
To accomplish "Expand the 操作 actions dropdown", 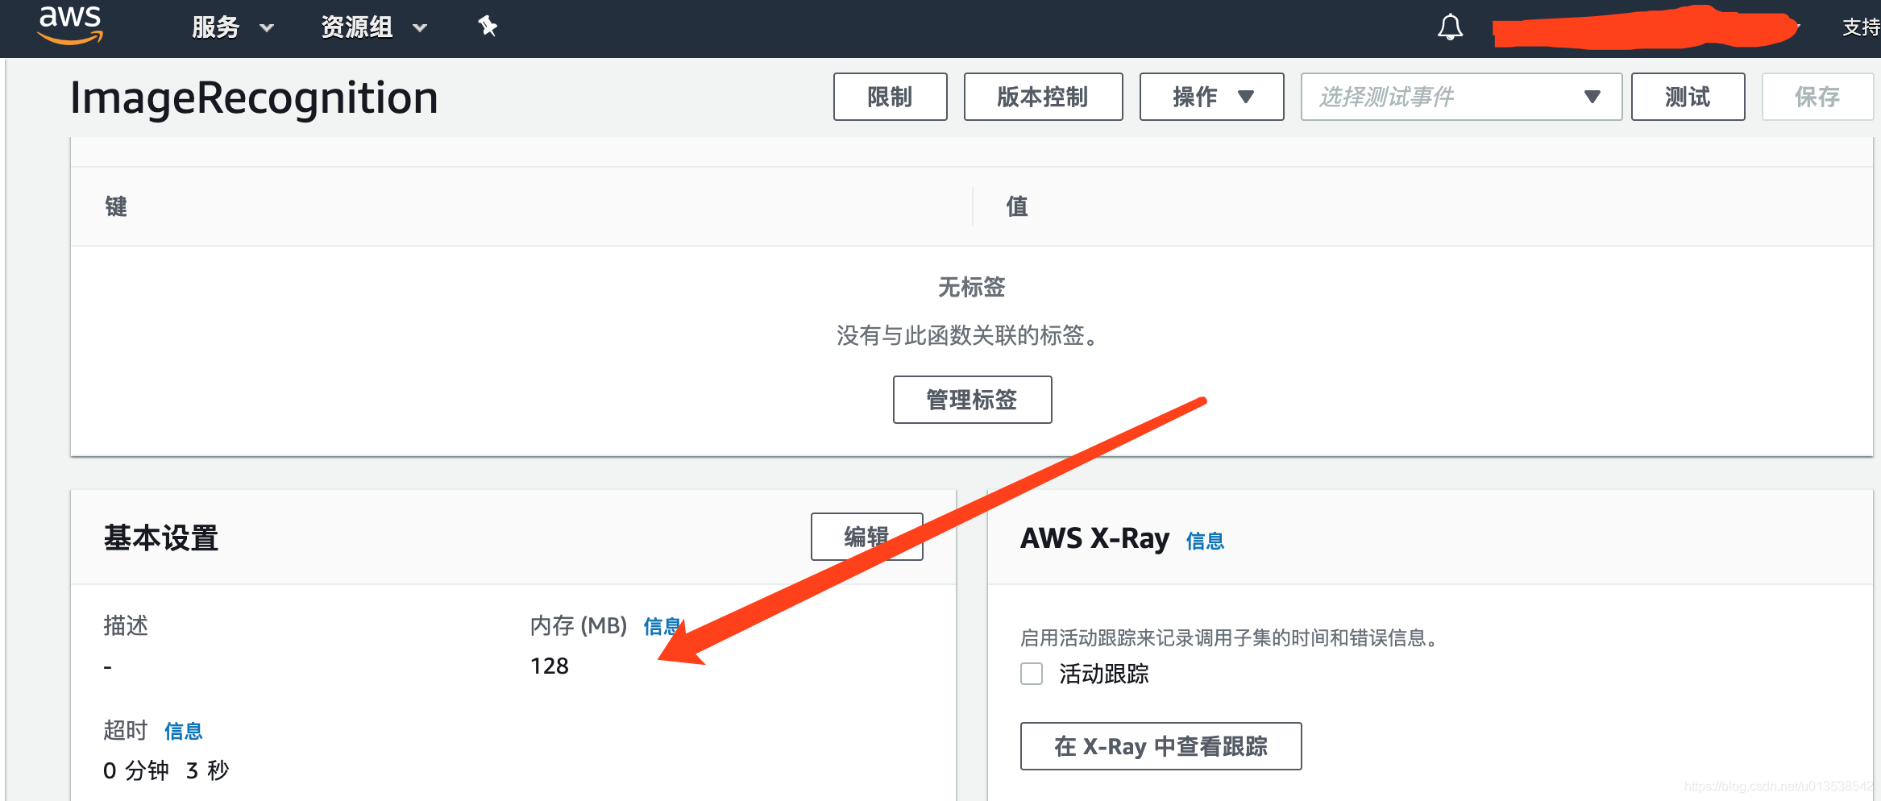I will 1211,97.
